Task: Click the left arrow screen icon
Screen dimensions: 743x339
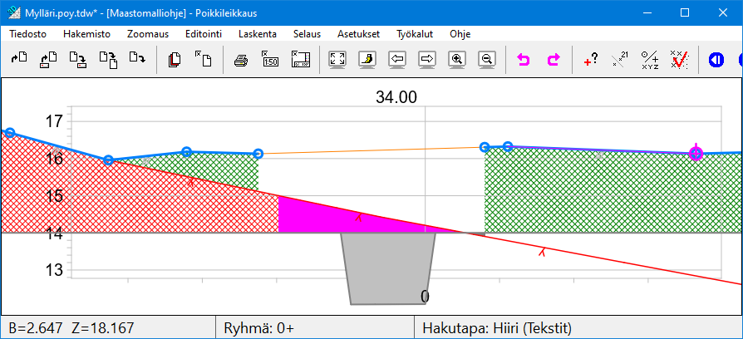Action: pos(397,60)
